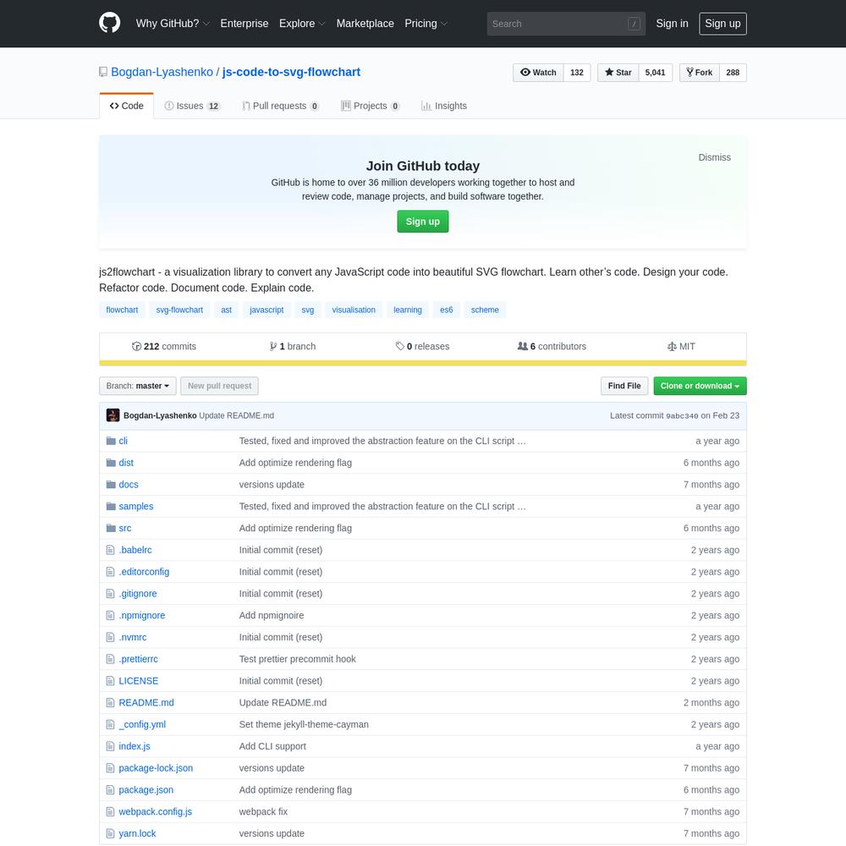Open the Enterprise menu item
This screenshot has height=846, width=846.
(244, 23)
